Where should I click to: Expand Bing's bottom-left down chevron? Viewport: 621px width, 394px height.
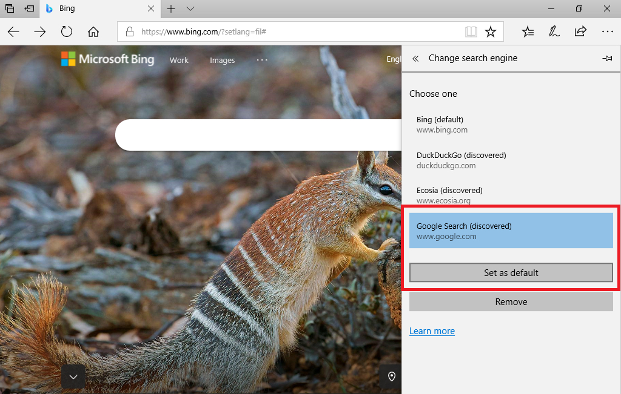pyautogui.click(x=73, y=376)
